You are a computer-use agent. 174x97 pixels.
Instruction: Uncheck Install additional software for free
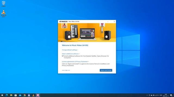point(63,56)
